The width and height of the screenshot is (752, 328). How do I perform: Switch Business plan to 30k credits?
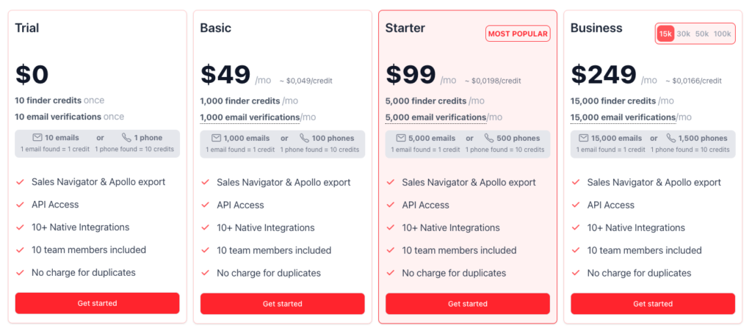click(x=684, y=34)
